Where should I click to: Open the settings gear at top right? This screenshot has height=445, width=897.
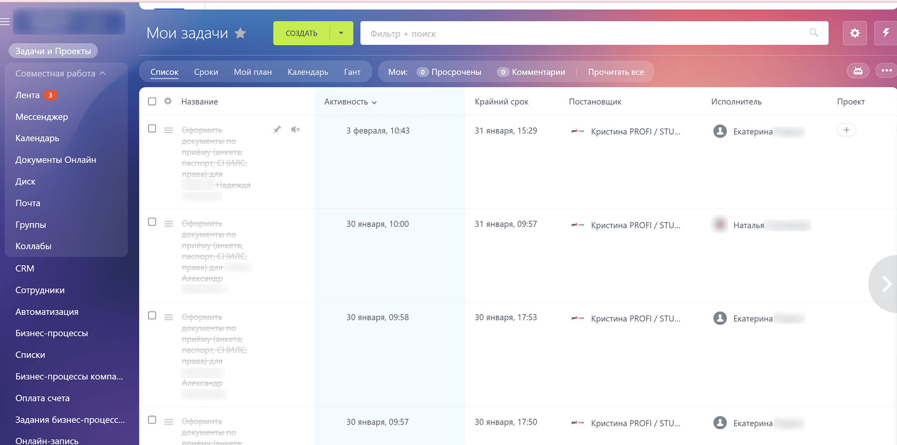tap(855, 33)
